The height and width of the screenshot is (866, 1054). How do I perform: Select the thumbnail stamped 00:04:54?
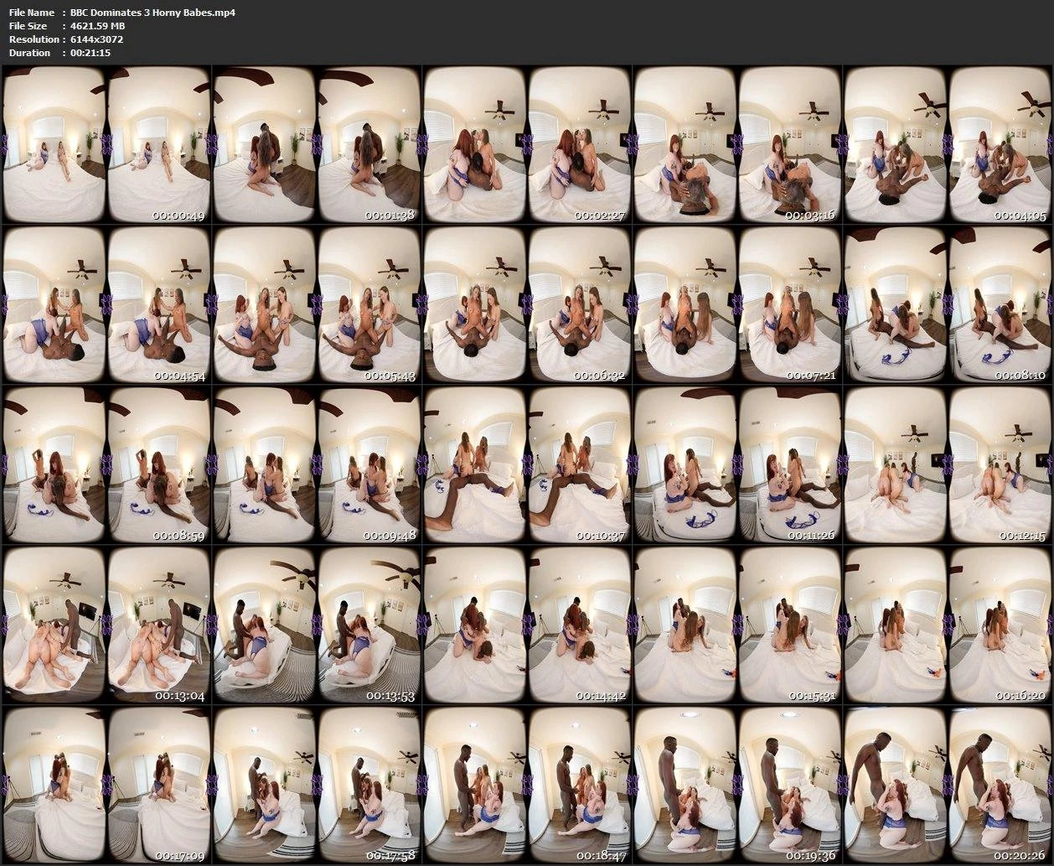pyautogui.click(x=106, y=304)
